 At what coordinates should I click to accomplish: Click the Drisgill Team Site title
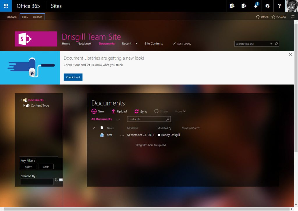(91, 37)
